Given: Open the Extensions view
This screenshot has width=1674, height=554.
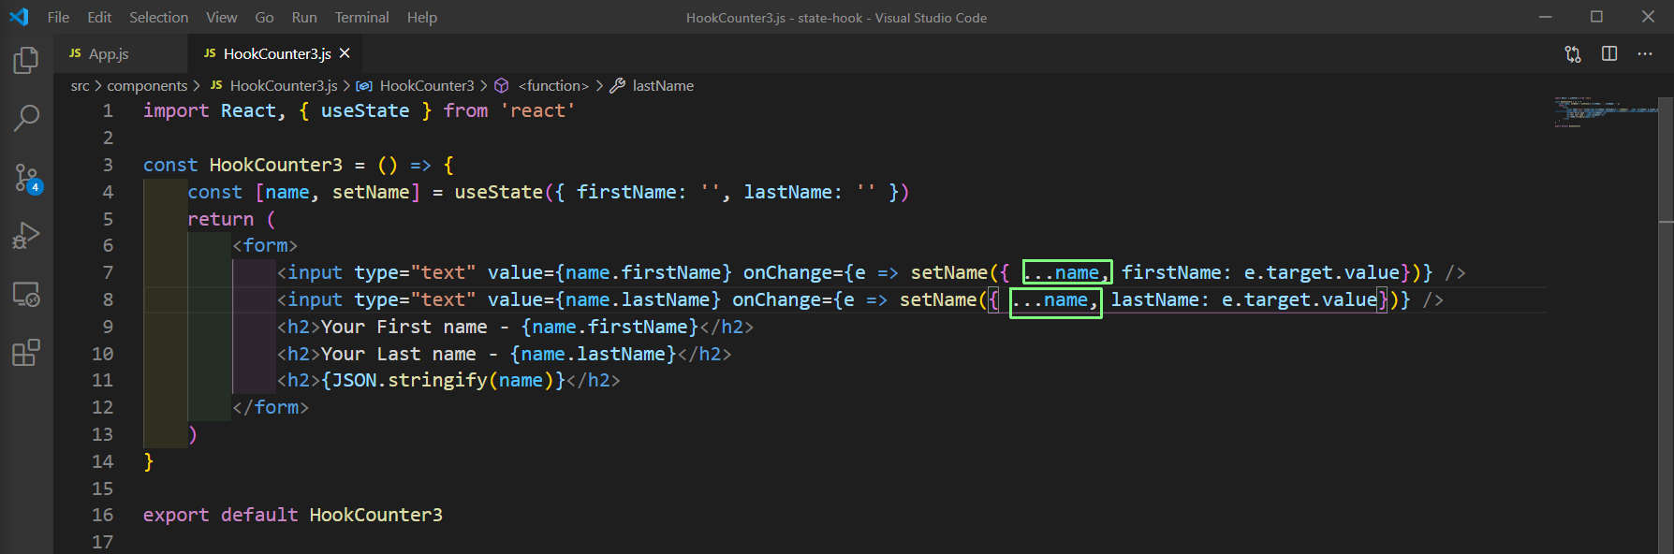Looking at the screenshot, I should pos(26,353).
